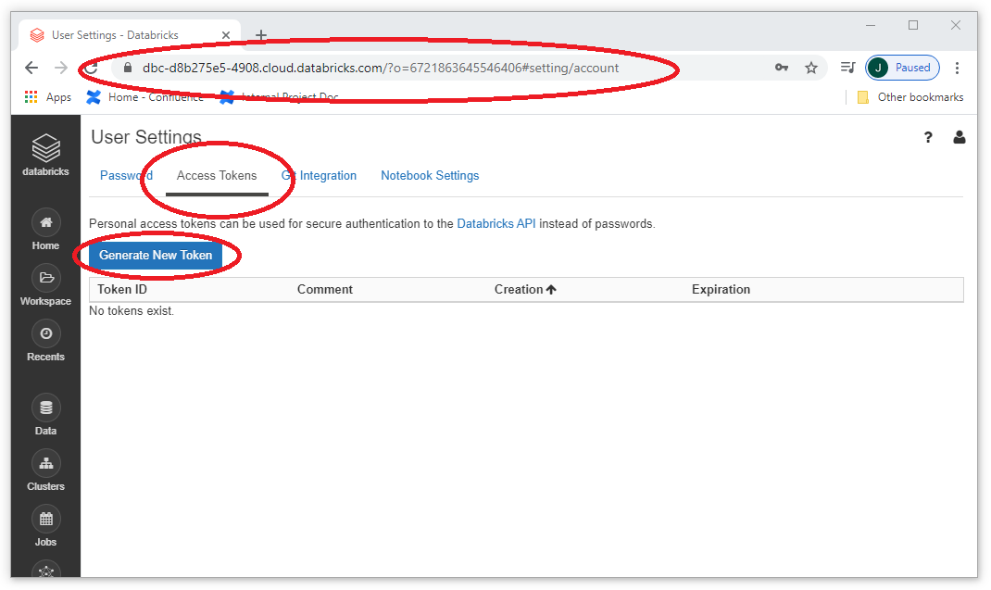The height and width of the screenshot is (590, 991).
Task: Open the Other bookmarks folder
Action: [910, 97]
